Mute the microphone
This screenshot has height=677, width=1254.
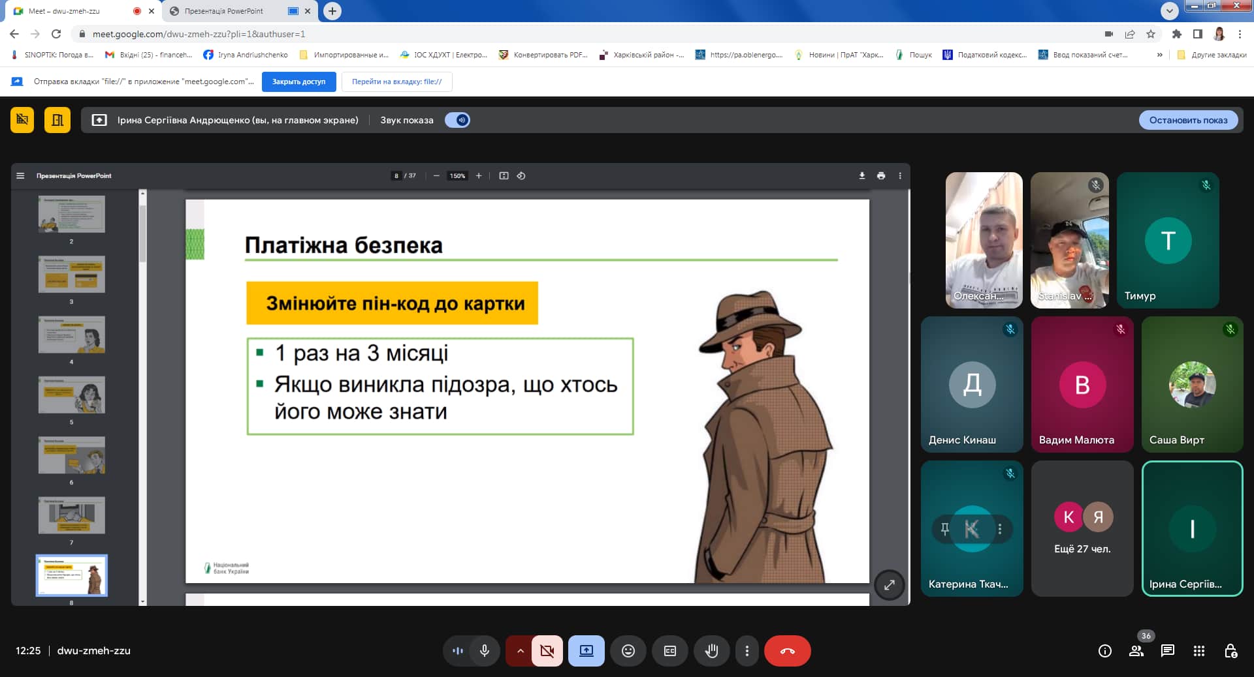[x=485, y=651]
